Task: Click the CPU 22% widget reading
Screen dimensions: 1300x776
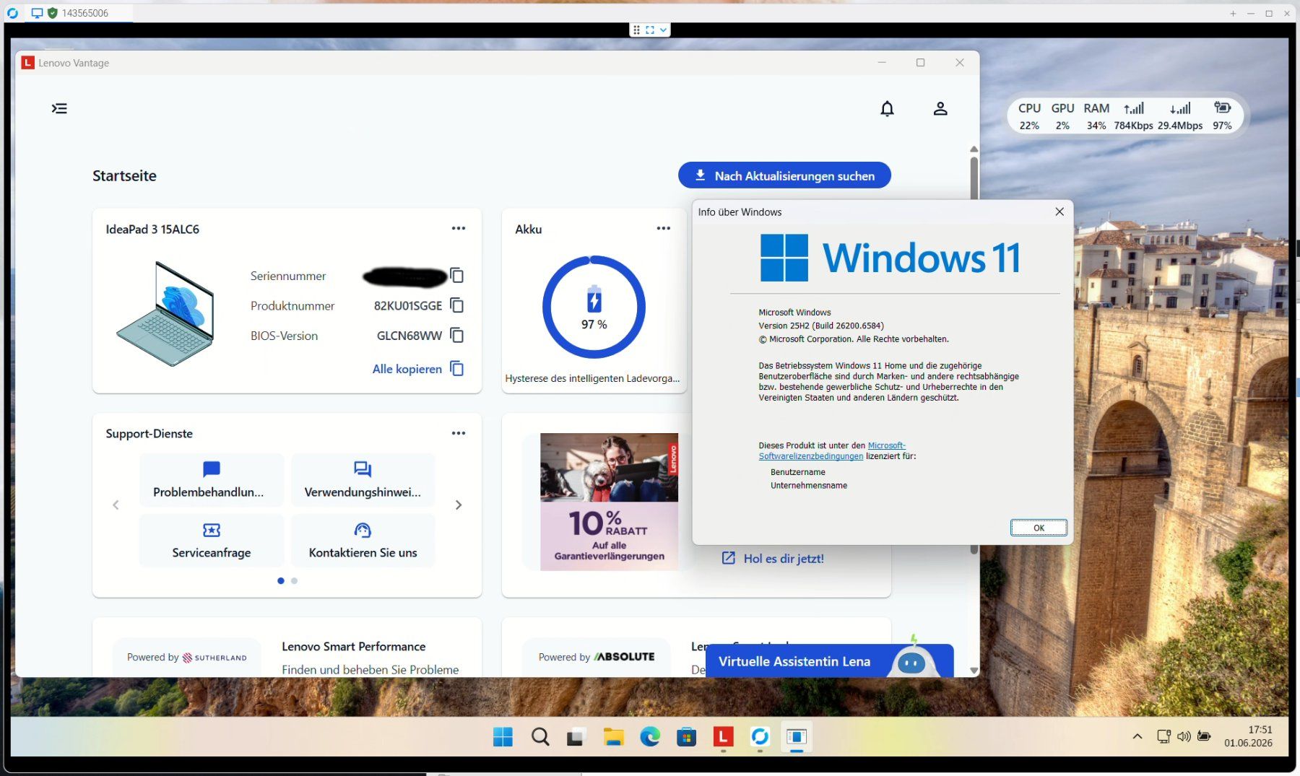Action: (x=1029, y=115)
